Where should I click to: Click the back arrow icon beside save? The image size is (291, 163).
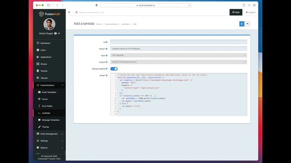[x=247, y=24]
